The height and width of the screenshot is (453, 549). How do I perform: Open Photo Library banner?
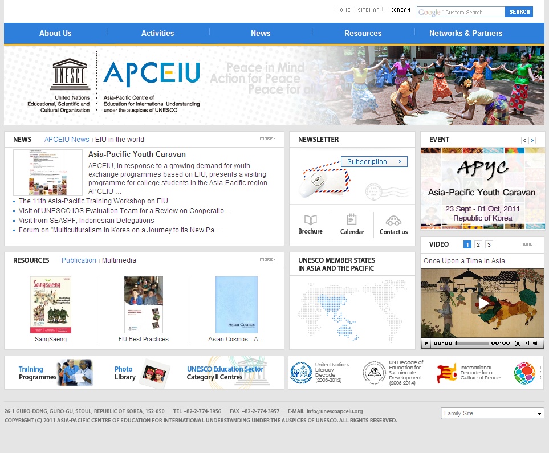[141, 373]
